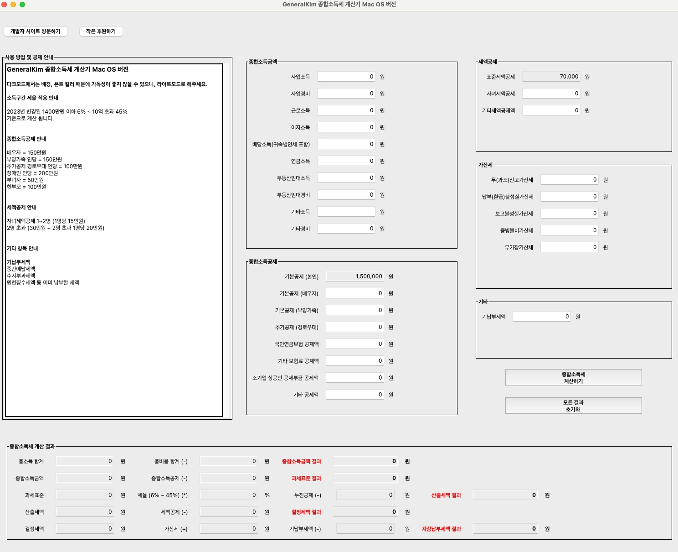
Task: Click the green window zoom button
Action: [22, 5]
